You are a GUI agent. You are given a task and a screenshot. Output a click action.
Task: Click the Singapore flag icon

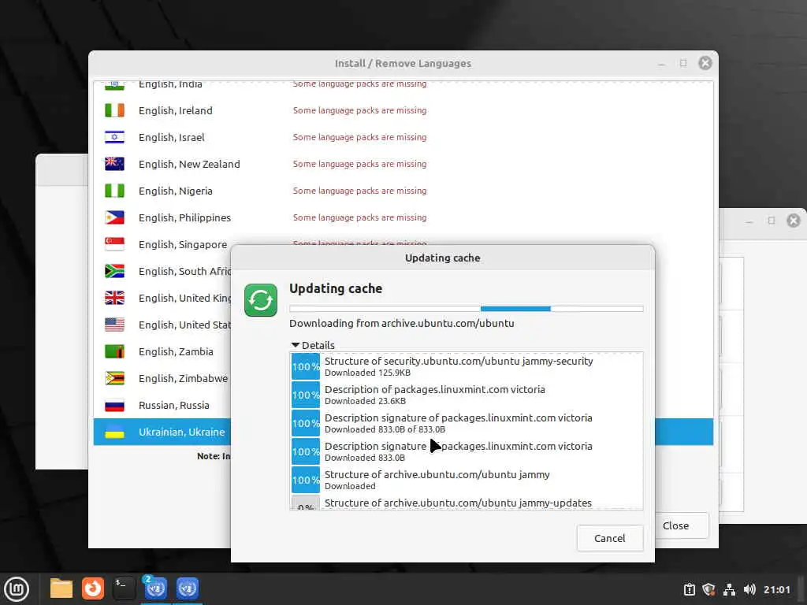114,244
